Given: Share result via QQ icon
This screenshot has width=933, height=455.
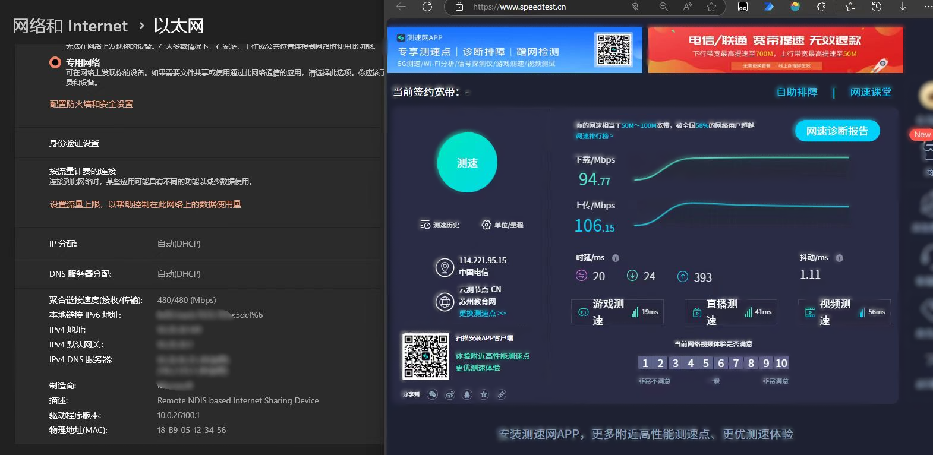Looking at the screenshot, I should (467, 394).
